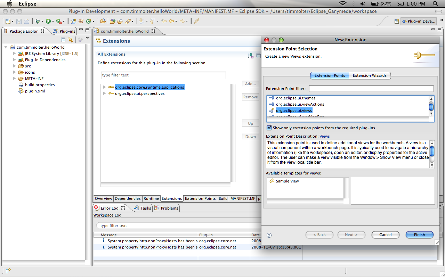Screen dimensions: 445x277
Task: Sort extensions alphabetically with a-z icon
Action: pyautogui.click(x=251, y=56)
